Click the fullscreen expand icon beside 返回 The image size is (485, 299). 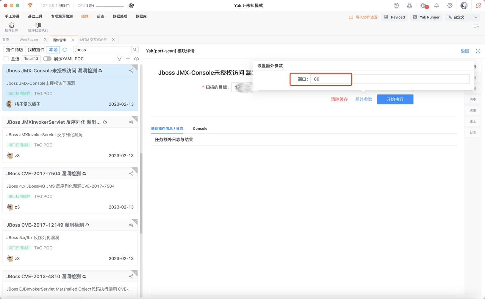478,51
